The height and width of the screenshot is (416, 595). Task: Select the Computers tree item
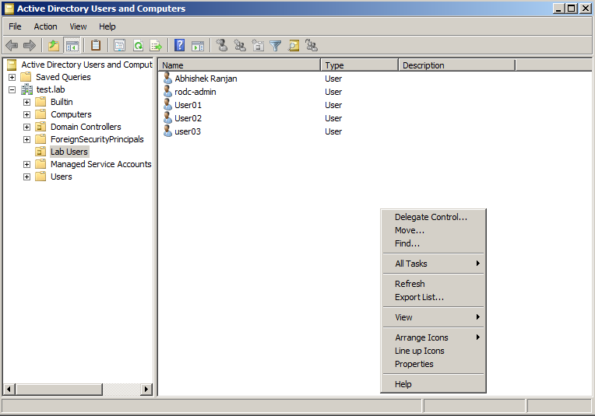pyautogui.click(x=71, y=114)
